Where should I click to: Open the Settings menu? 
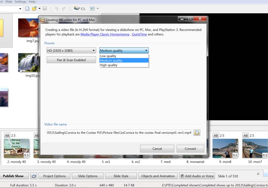20,2
